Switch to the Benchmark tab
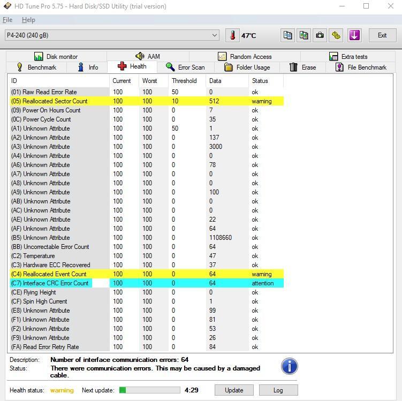402x401 pixels. (x=36, y=67)
